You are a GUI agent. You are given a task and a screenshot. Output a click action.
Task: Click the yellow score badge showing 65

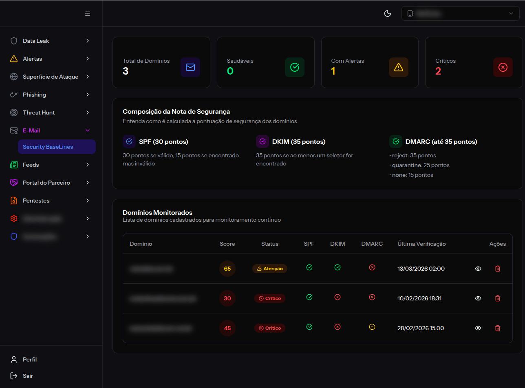227,269
